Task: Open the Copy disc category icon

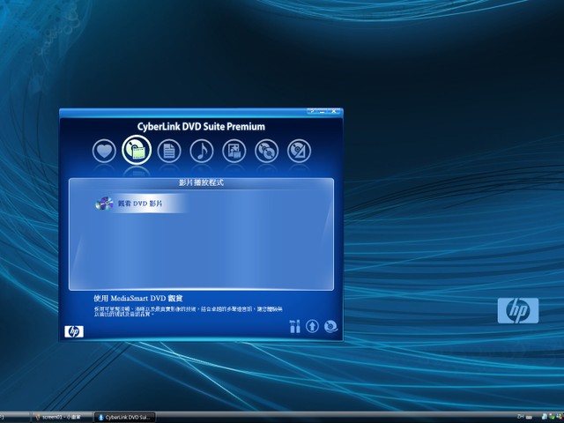Action: [266, 151]
